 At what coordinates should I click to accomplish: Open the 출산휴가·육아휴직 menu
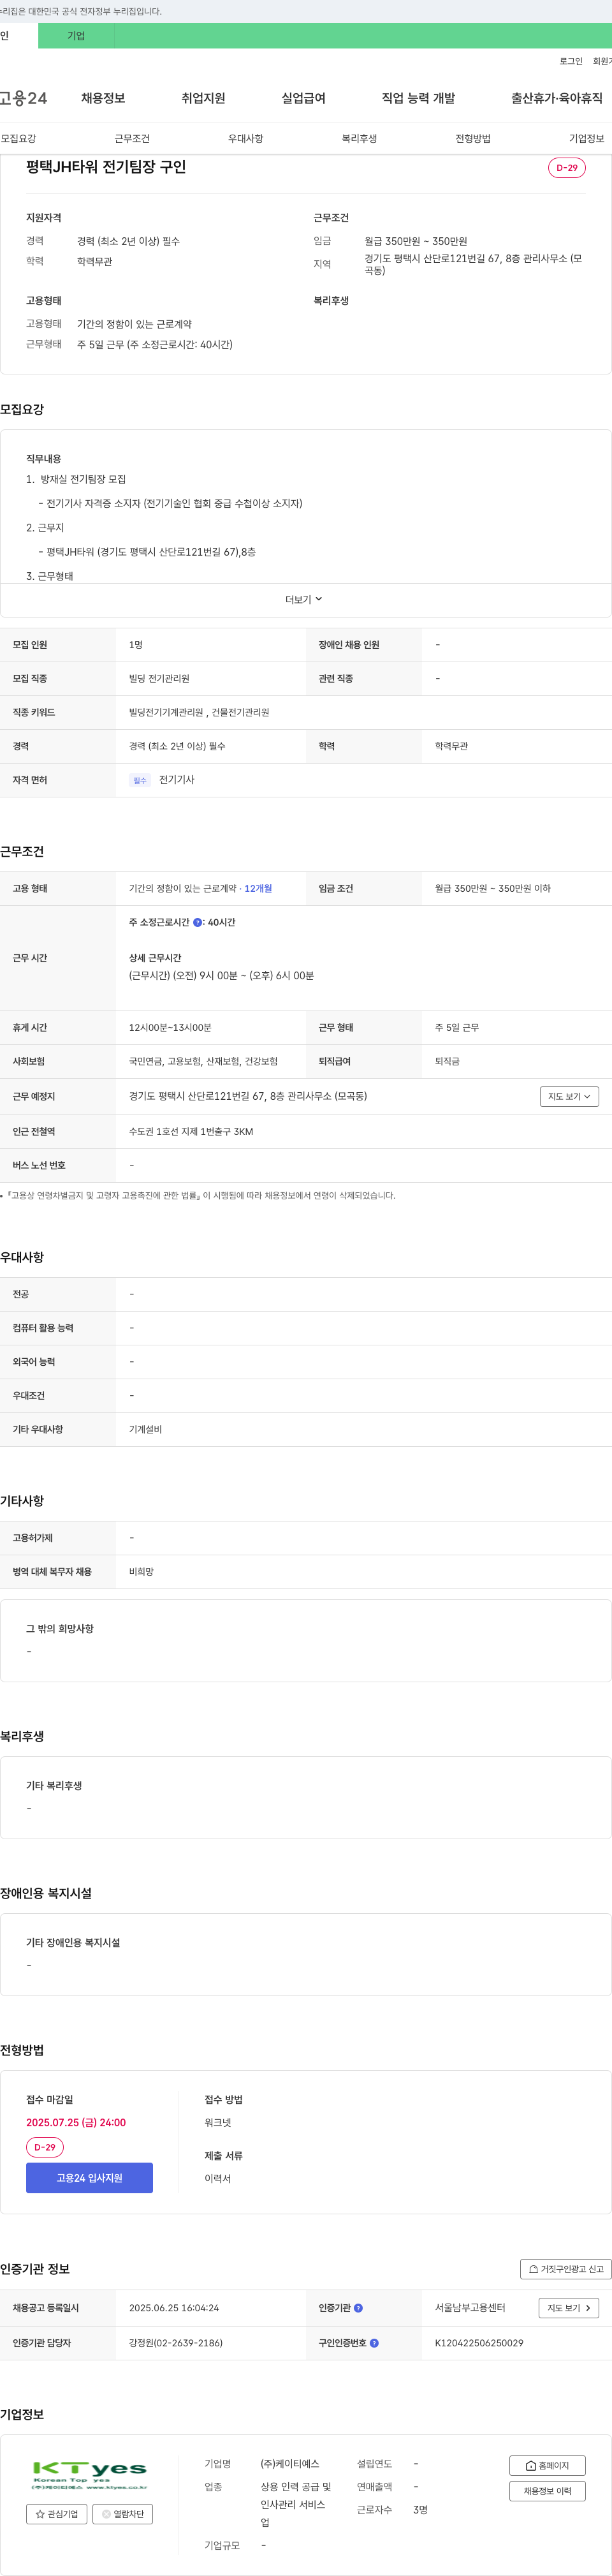[557, 98]
